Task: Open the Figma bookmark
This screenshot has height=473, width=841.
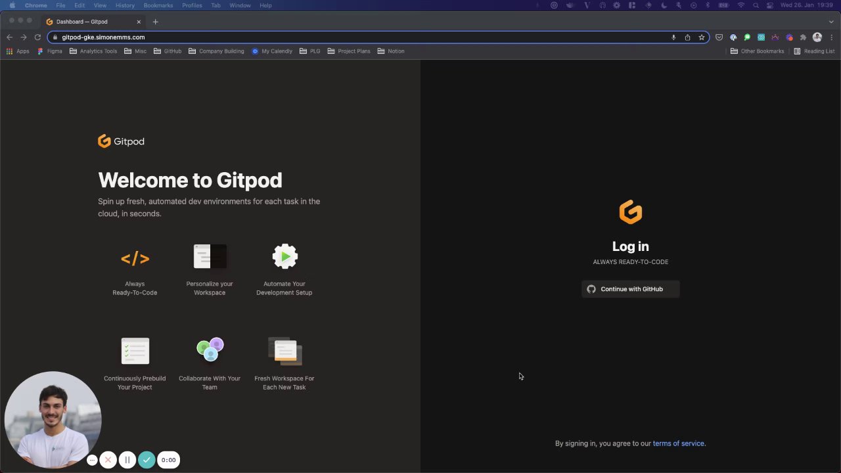Action: [x=50, y=51]
